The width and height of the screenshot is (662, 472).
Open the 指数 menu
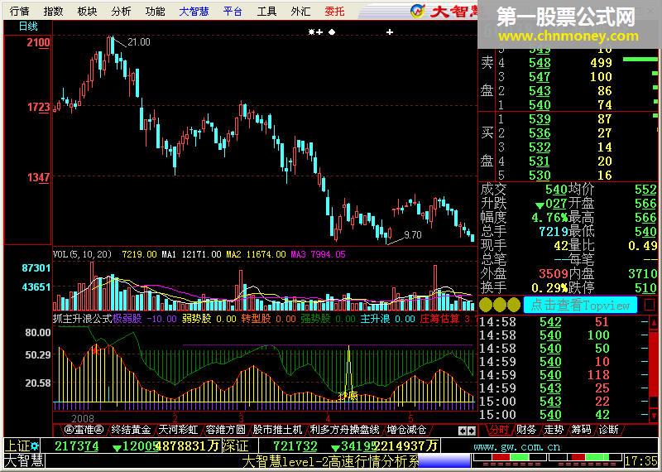coord(53,12)
